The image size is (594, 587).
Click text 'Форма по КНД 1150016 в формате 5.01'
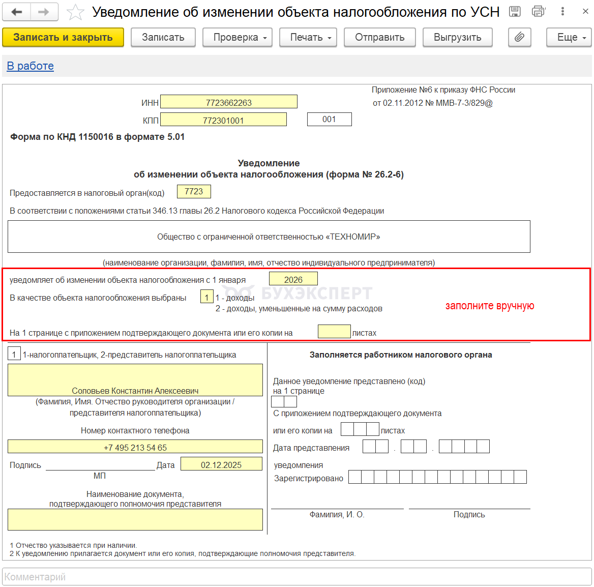pyautogui.click(x=97, y=137)
